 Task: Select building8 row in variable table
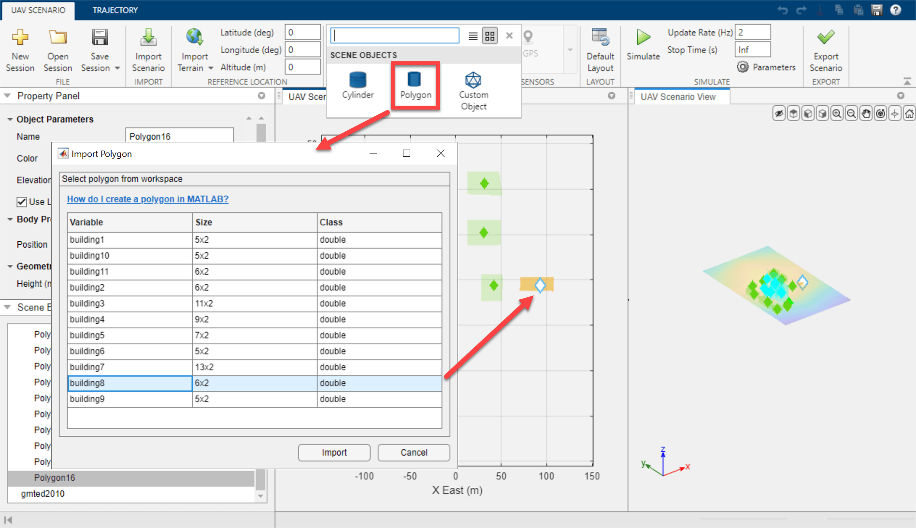pyautogui.click(x=255, y=383)
